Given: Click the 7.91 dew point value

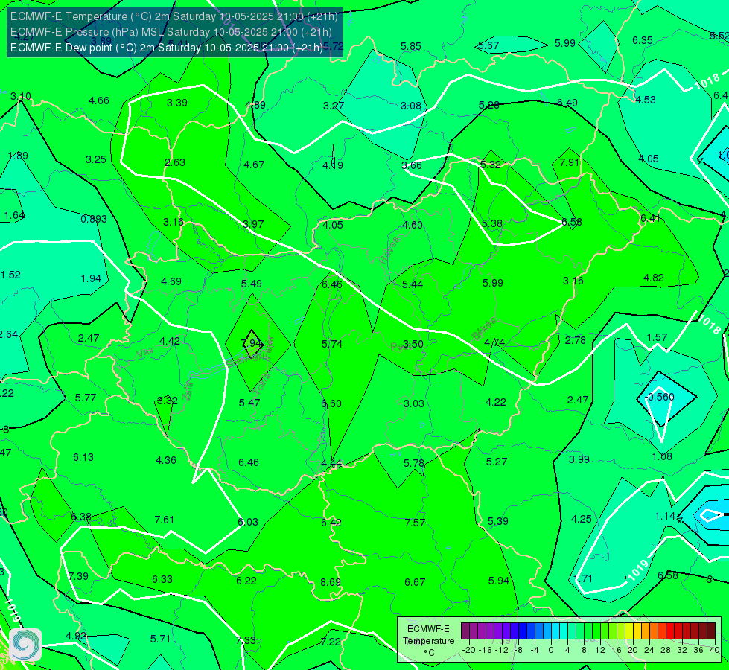Looking at the screenshot, I should (570, 162).
